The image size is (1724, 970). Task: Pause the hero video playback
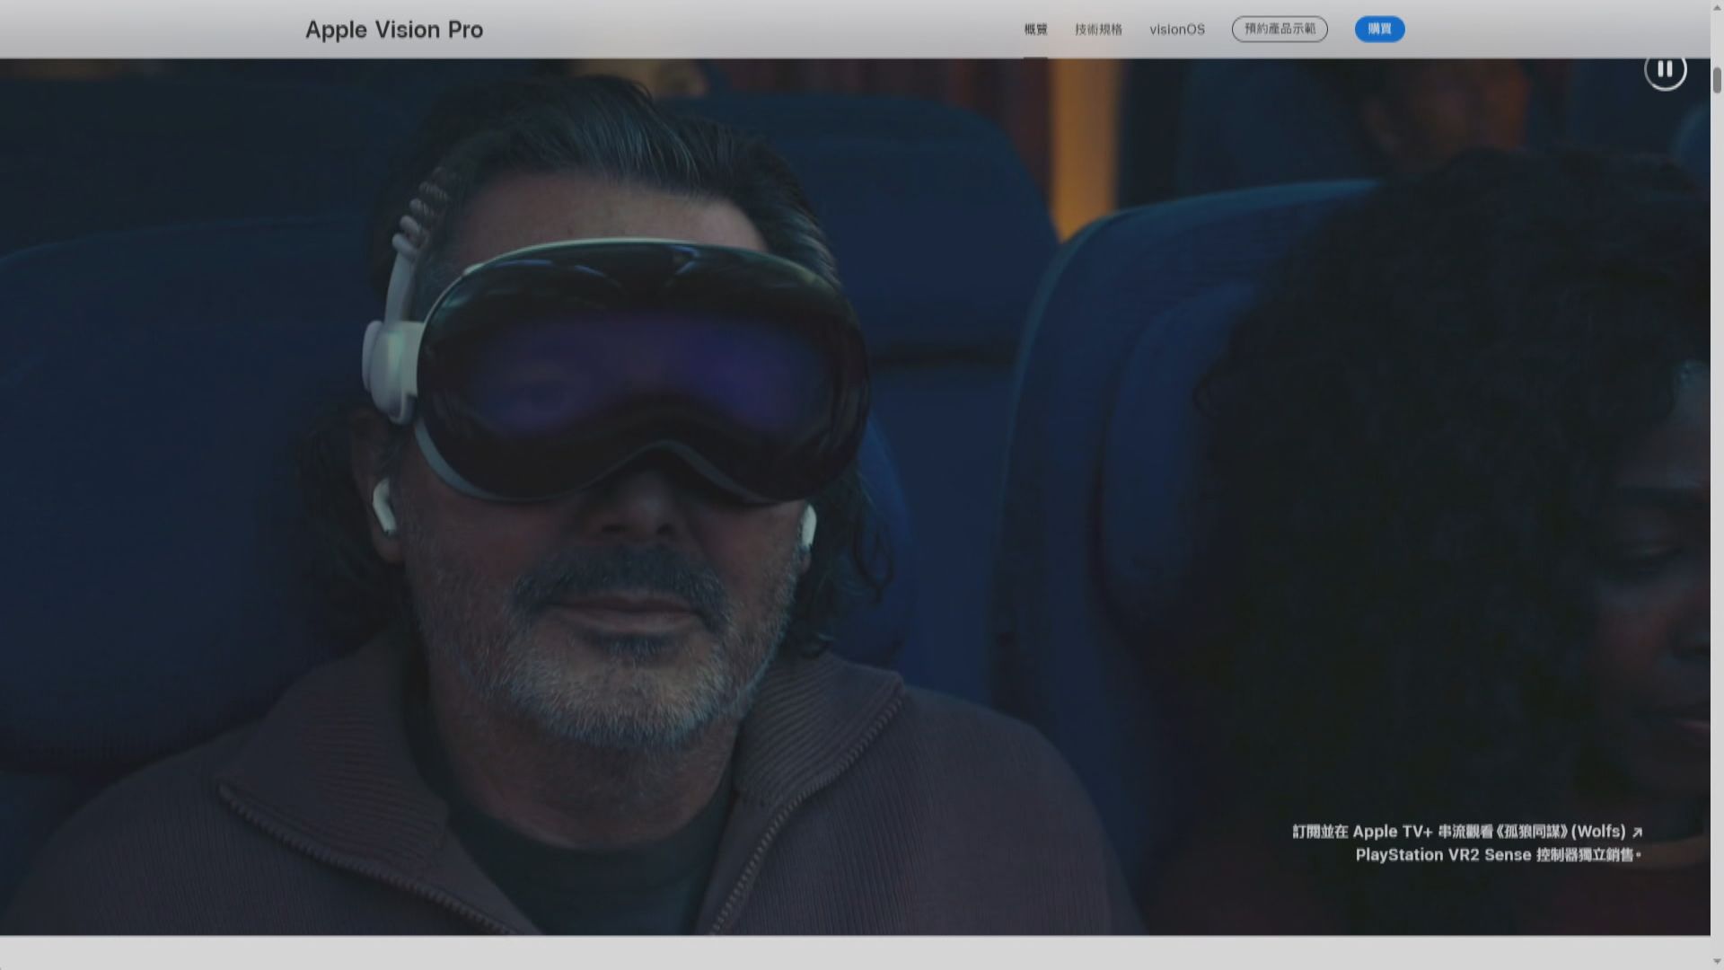pyautogui.click(x=1665, y=69)
